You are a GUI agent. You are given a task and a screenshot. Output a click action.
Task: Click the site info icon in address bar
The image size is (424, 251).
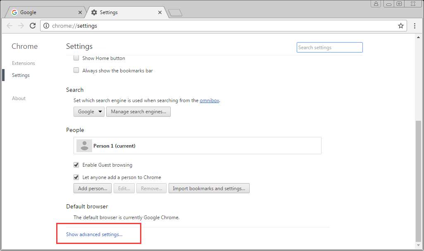(46, 26)
